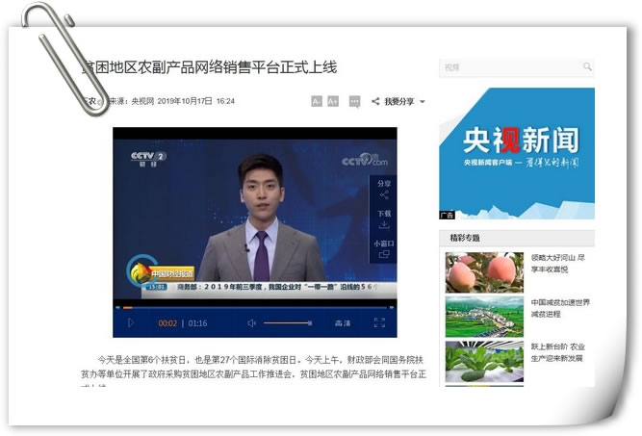The height and width of the screenshot is (436, 642).
Task: Click the search magnifier icon
Action: click(x=587, y=67)
